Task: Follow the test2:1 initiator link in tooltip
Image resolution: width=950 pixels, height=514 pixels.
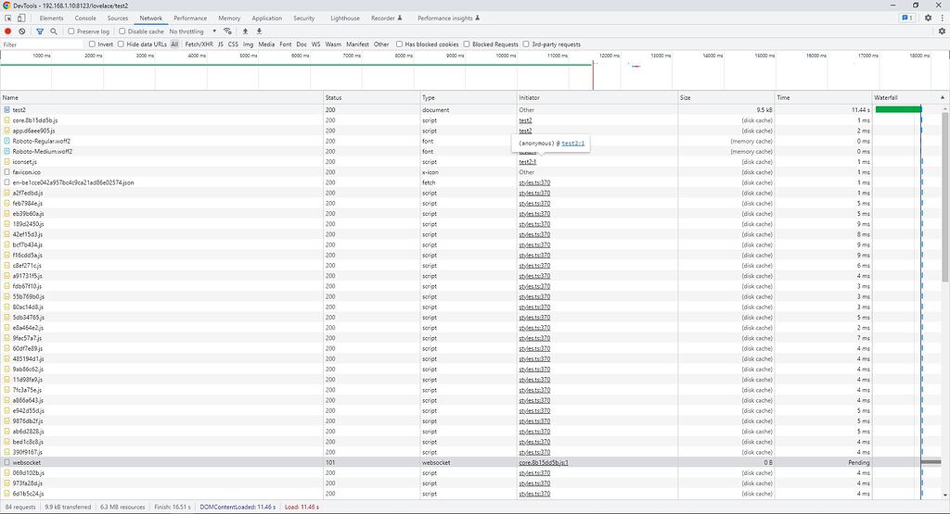Action: 572,144
